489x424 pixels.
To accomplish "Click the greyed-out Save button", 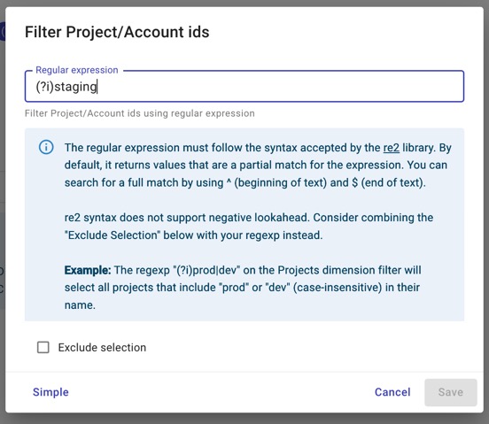I will (451, 392).
